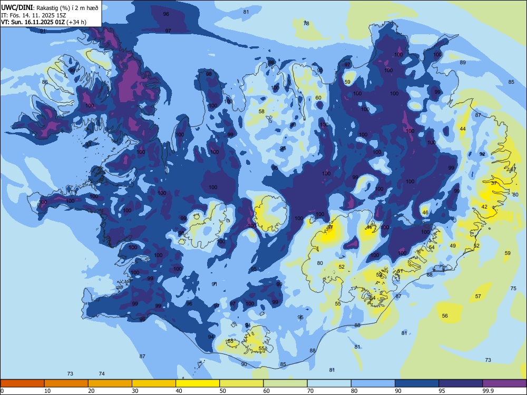Click the humidity value 58 in the north
527x395 pixels.
point(261,112)
